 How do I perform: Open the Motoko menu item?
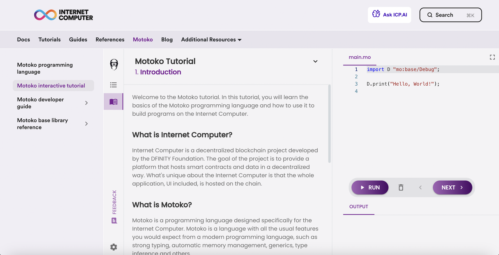tap(143, 39)
